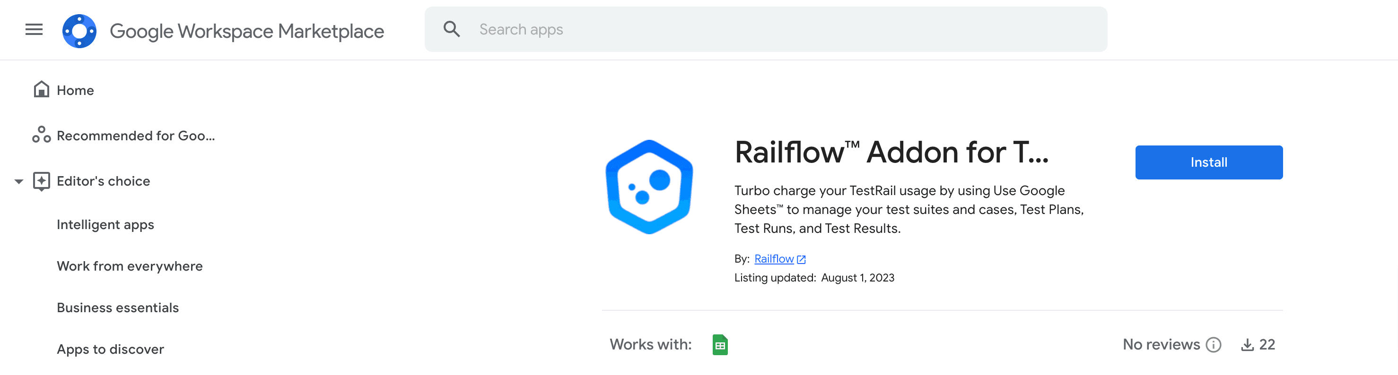Click the download count 22
This screenshot has height=375, width=1398.
[x=1267, y=345]
